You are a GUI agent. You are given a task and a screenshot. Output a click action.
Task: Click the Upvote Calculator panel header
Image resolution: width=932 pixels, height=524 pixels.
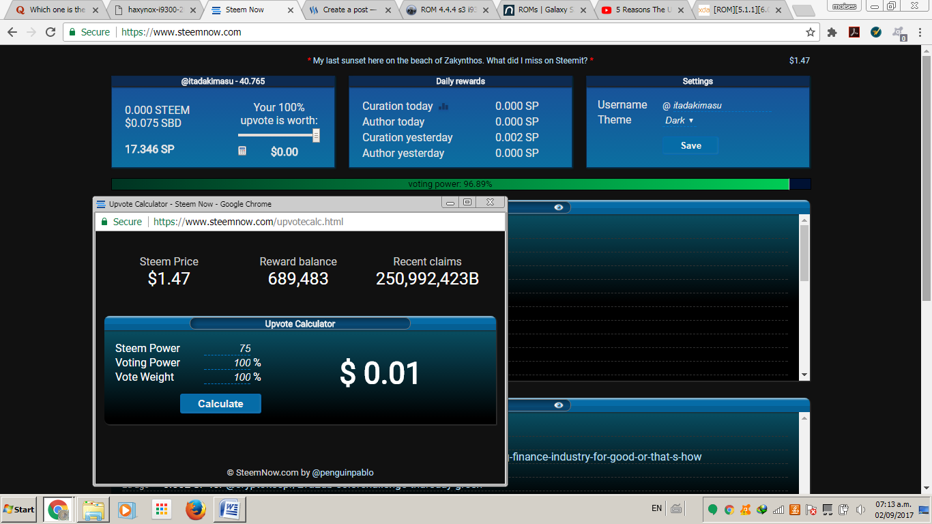tap(300, 323)
